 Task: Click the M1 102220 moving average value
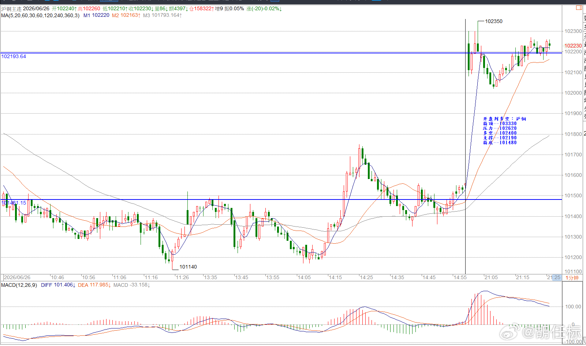tap(96, 15)
